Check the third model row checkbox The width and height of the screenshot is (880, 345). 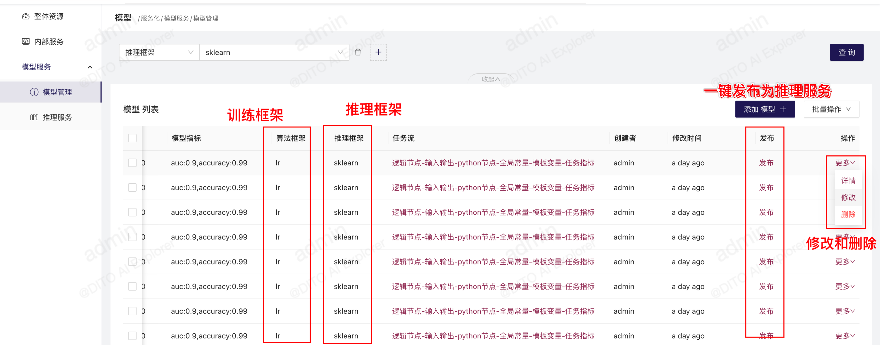tap(132, 212)
